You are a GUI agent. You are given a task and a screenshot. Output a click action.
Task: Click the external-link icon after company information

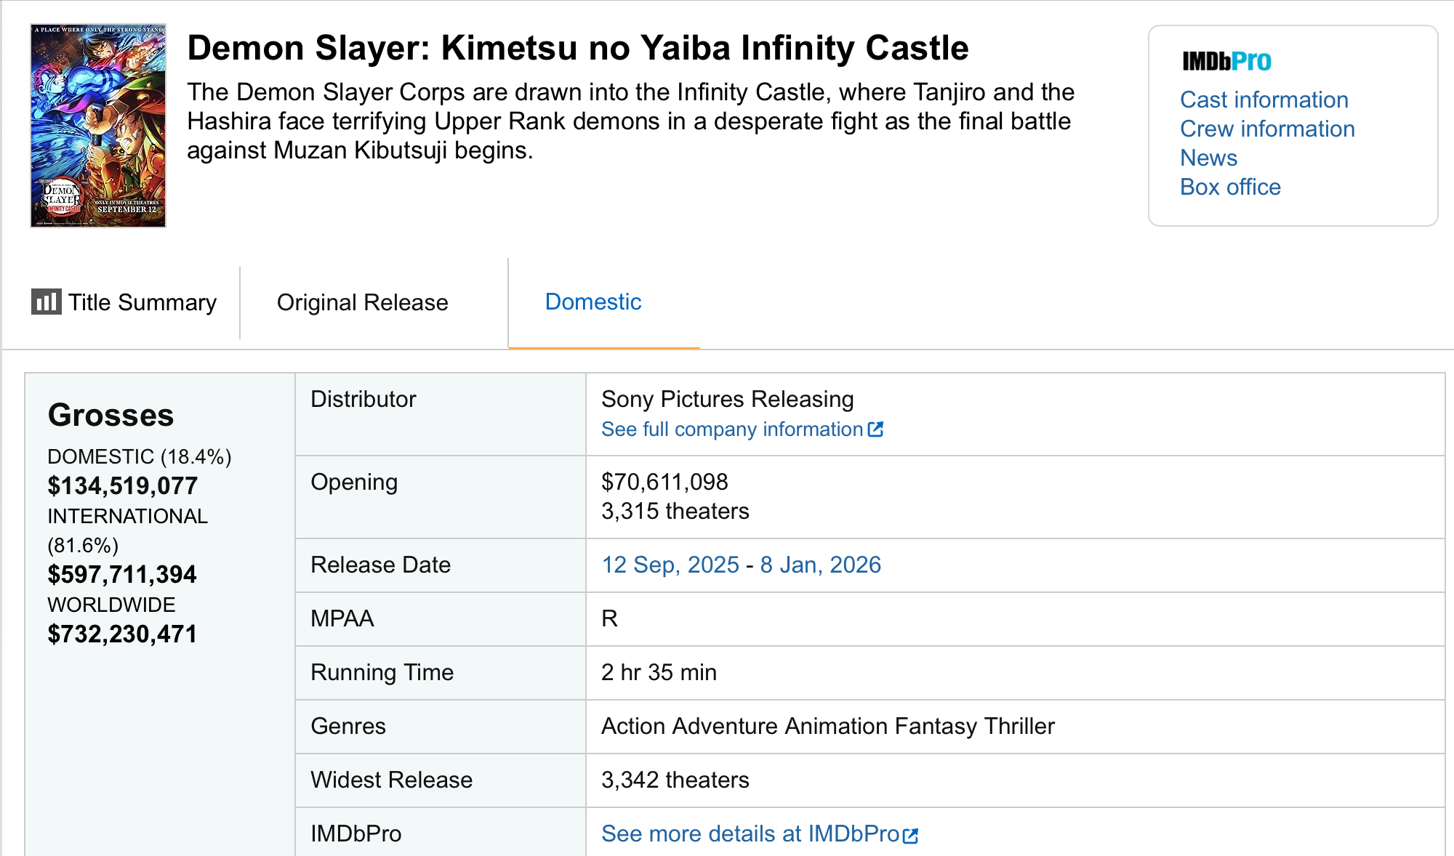pyautogui.click(x=876, y=429)
